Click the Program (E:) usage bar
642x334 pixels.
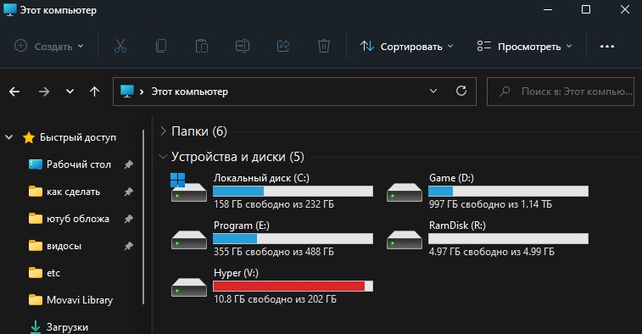point(293,238)
